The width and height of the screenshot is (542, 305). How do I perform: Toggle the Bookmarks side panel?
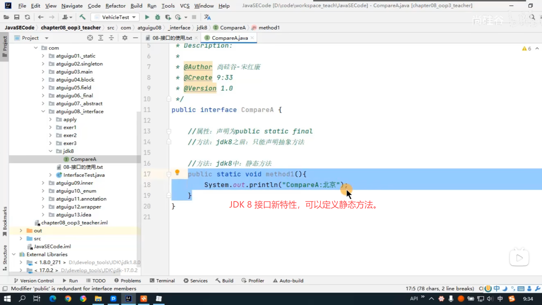pyautogui.click(x=5, y=221)
